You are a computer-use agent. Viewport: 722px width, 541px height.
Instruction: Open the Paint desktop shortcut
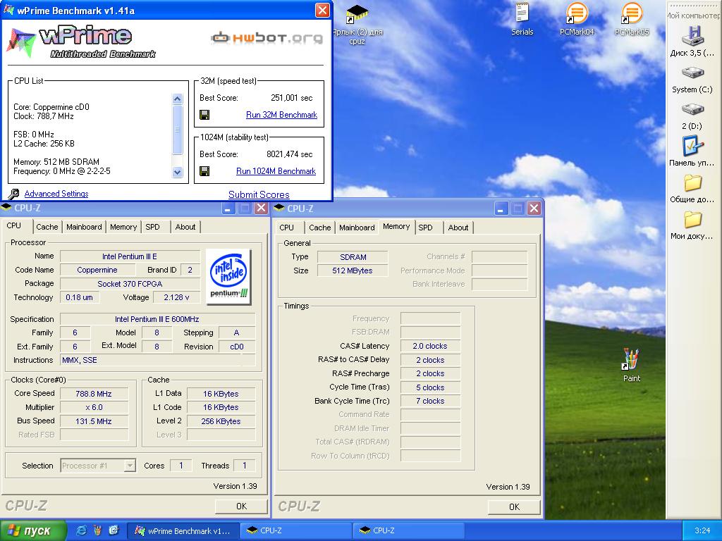(x=631, y=359)
